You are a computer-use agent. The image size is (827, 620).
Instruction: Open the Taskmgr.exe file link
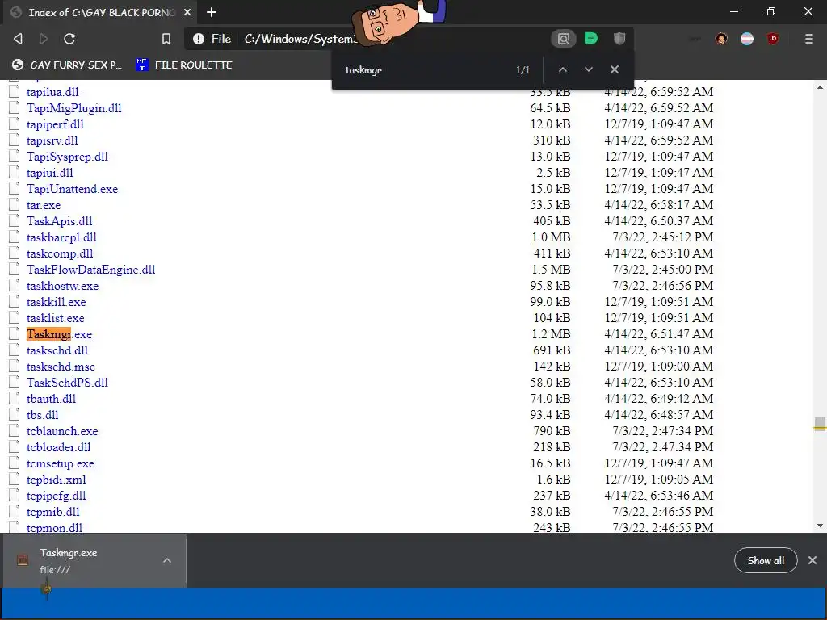59,334
